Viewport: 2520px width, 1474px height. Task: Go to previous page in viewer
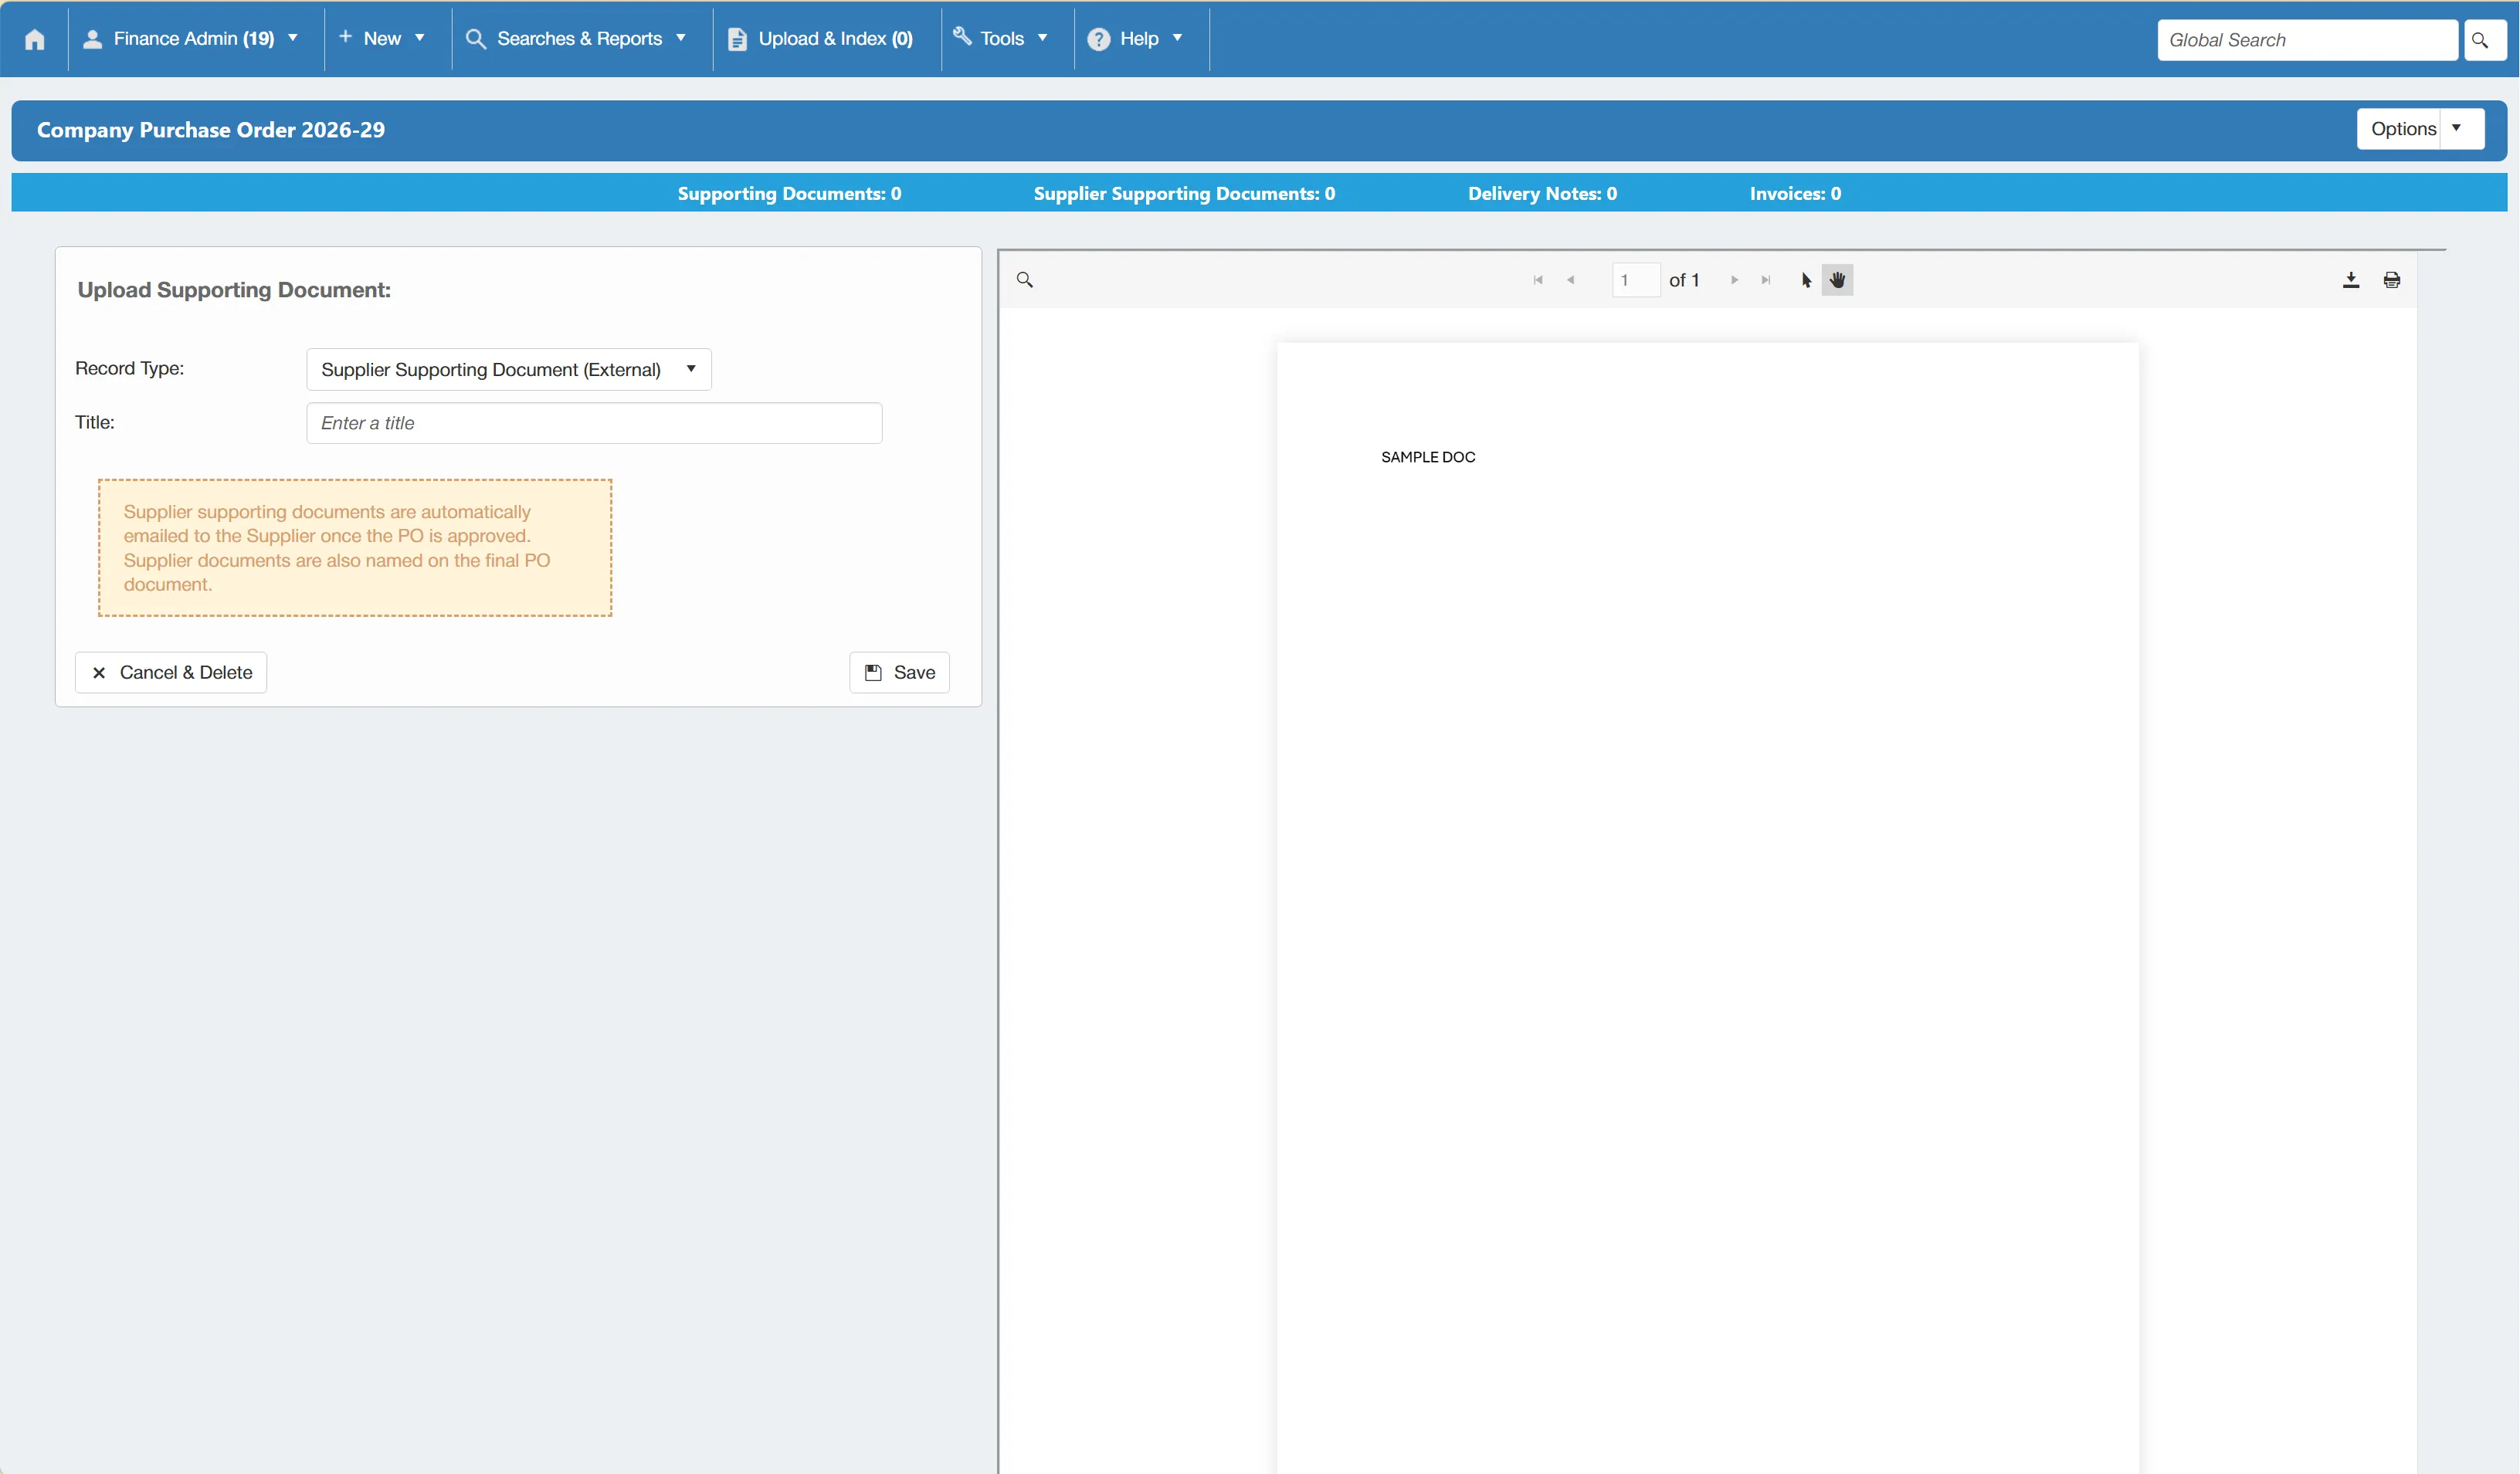click(1570, 280)
